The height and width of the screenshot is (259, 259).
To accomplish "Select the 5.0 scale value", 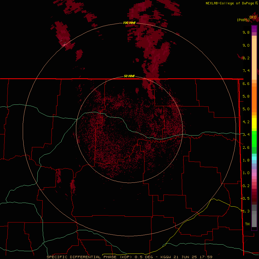I will click(x=246, y=109).
